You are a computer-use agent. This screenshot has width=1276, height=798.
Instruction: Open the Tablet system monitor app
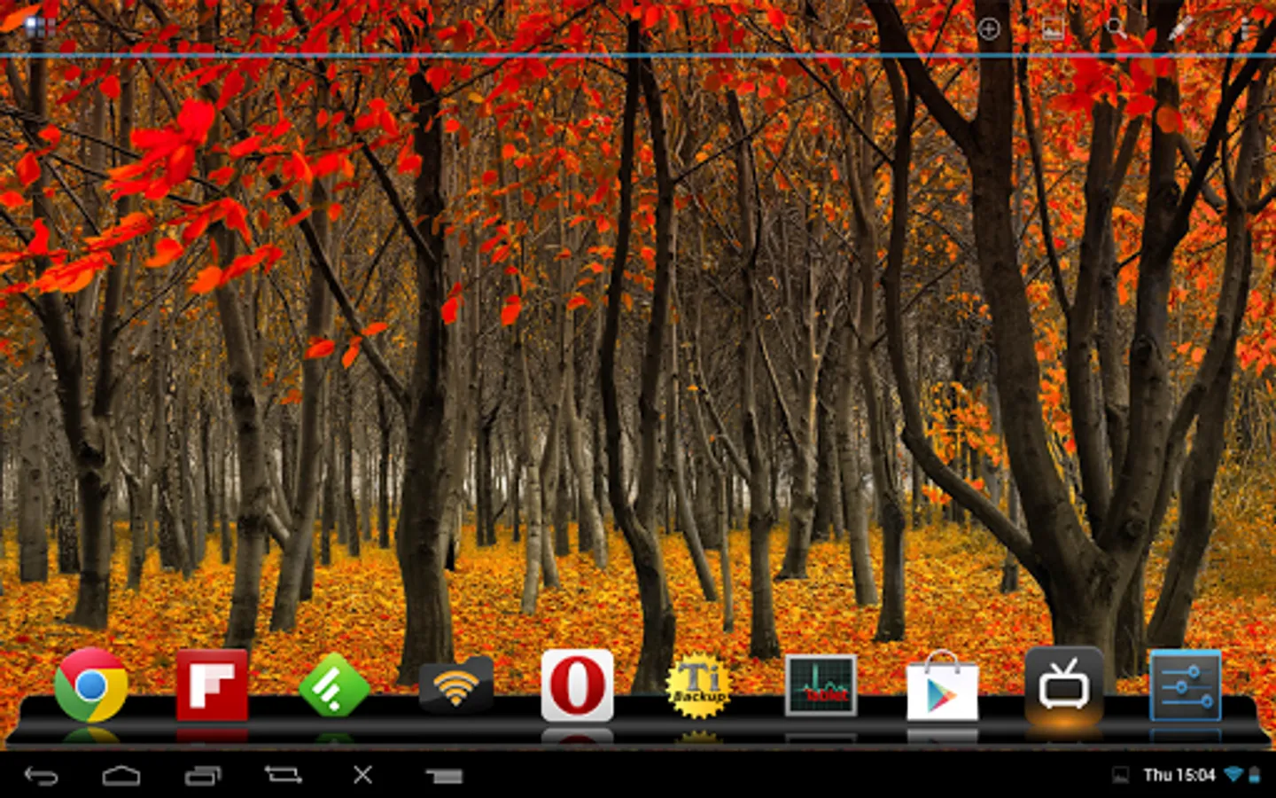[x=821, y=685]
